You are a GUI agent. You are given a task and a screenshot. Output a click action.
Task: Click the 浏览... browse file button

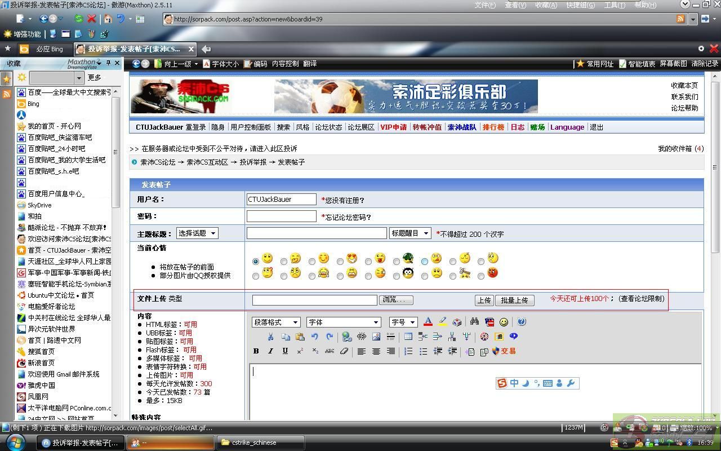pos(396,300)
